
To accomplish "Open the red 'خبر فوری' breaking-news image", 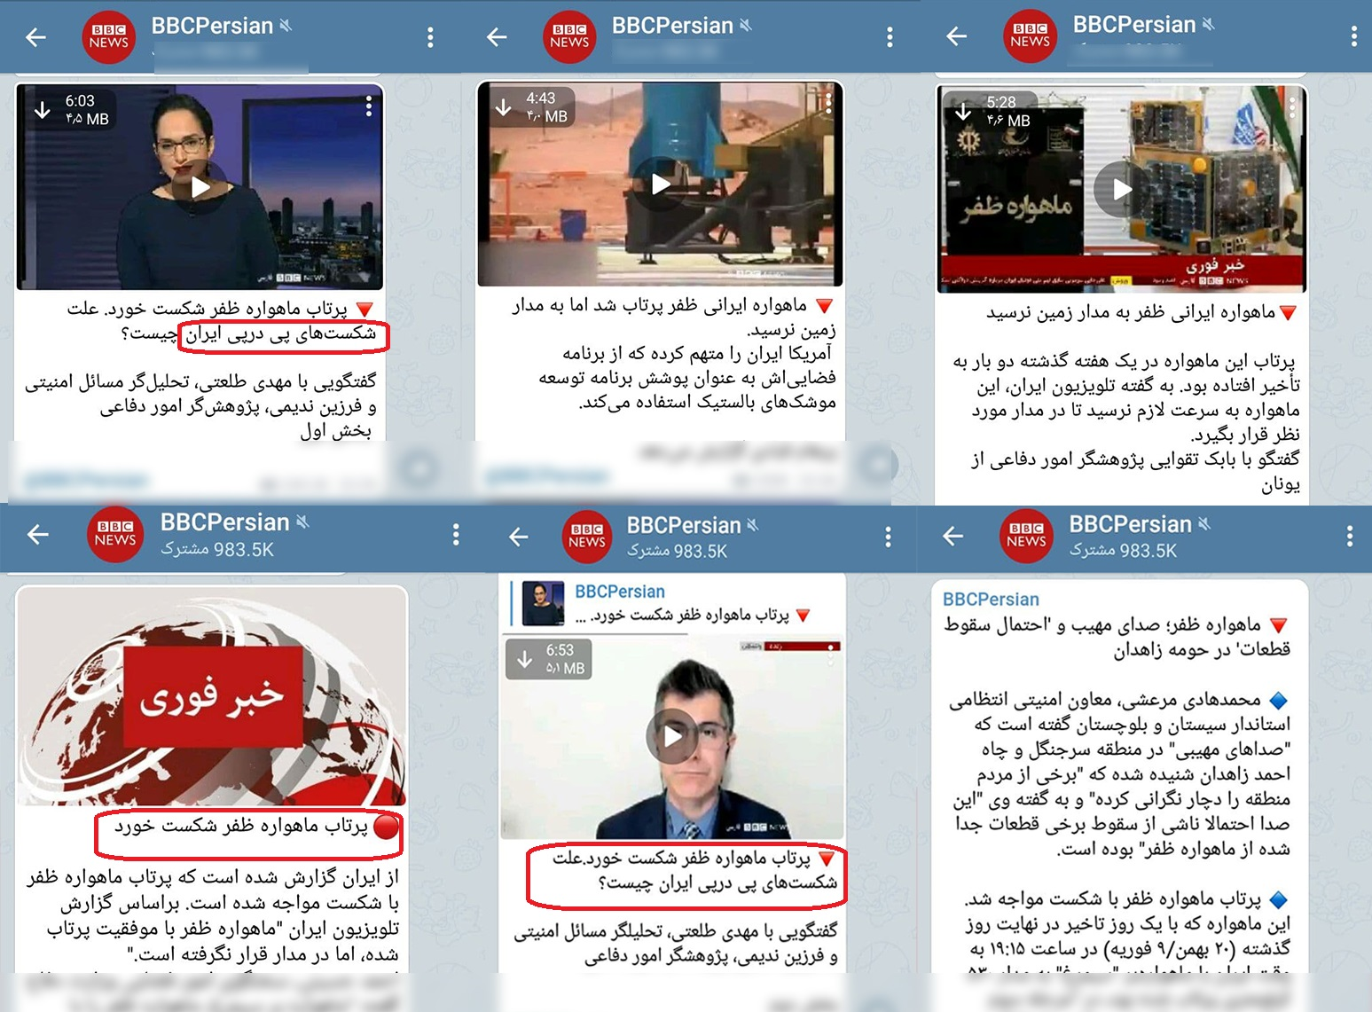I will point(211,695).
